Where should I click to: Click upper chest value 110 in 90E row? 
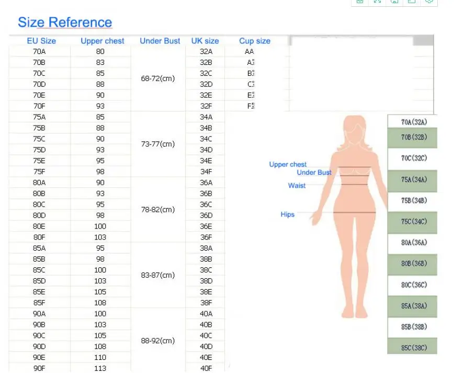[x=100, y=357]
